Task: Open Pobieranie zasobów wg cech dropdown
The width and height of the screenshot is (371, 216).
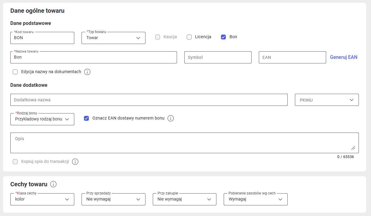Action: [x=256, y=199]
